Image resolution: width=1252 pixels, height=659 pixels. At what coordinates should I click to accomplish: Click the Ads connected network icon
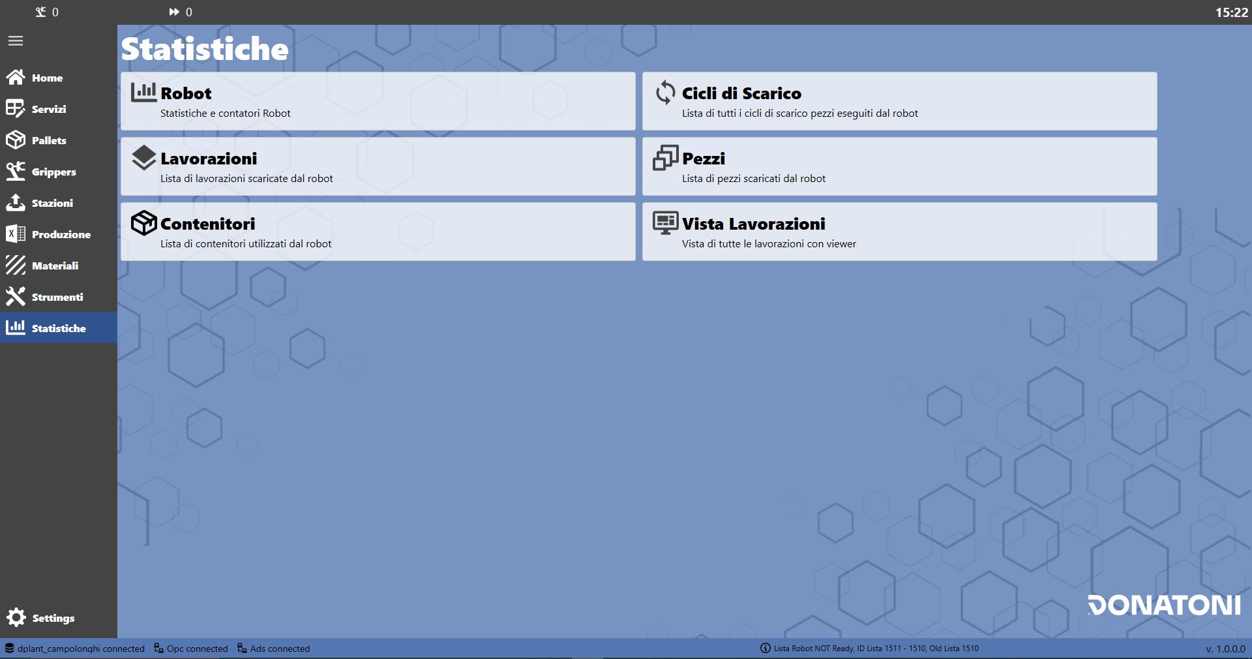click(x=242, y=648)
